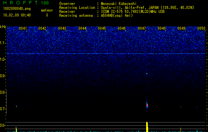Click the "Receiver" field label
208x132 pixels.
tap(67, 12)
